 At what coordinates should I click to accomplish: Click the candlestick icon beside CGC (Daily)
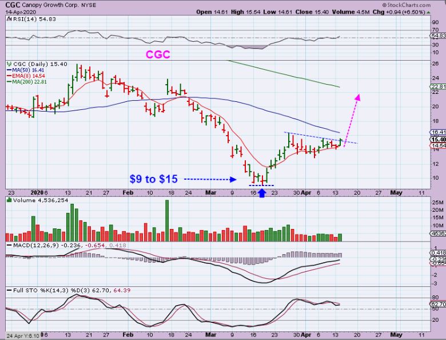point(9,64)
